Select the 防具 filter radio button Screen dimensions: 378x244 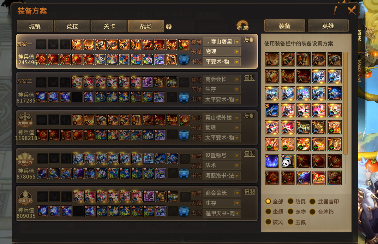click(290, 201)
